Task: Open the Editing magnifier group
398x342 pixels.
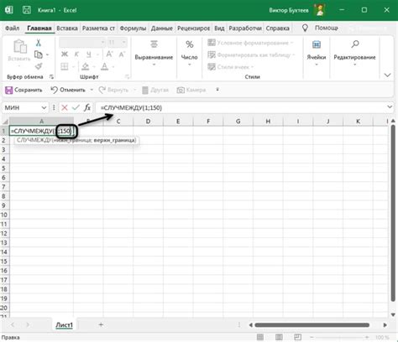Action: [354, 53]
